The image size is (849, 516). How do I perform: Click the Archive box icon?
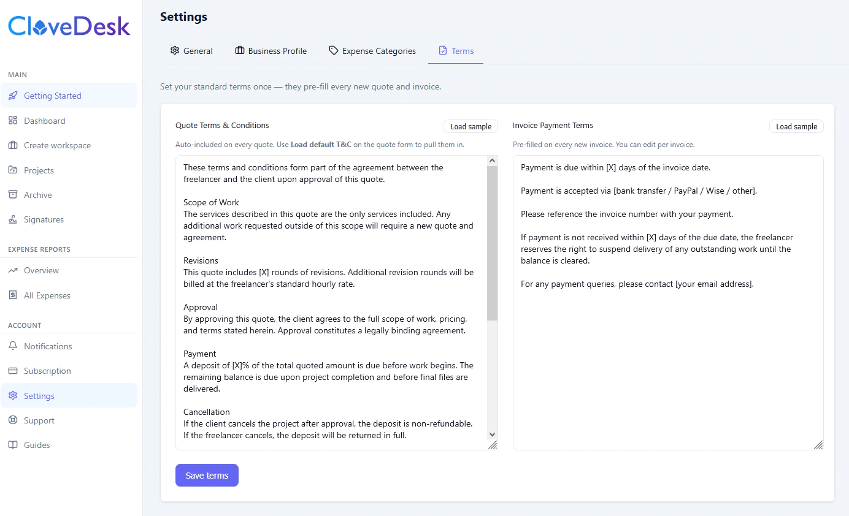(13, 195)
